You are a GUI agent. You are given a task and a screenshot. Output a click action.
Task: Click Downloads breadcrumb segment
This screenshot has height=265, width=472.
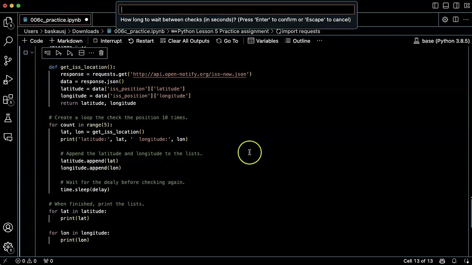click(86, 31)
